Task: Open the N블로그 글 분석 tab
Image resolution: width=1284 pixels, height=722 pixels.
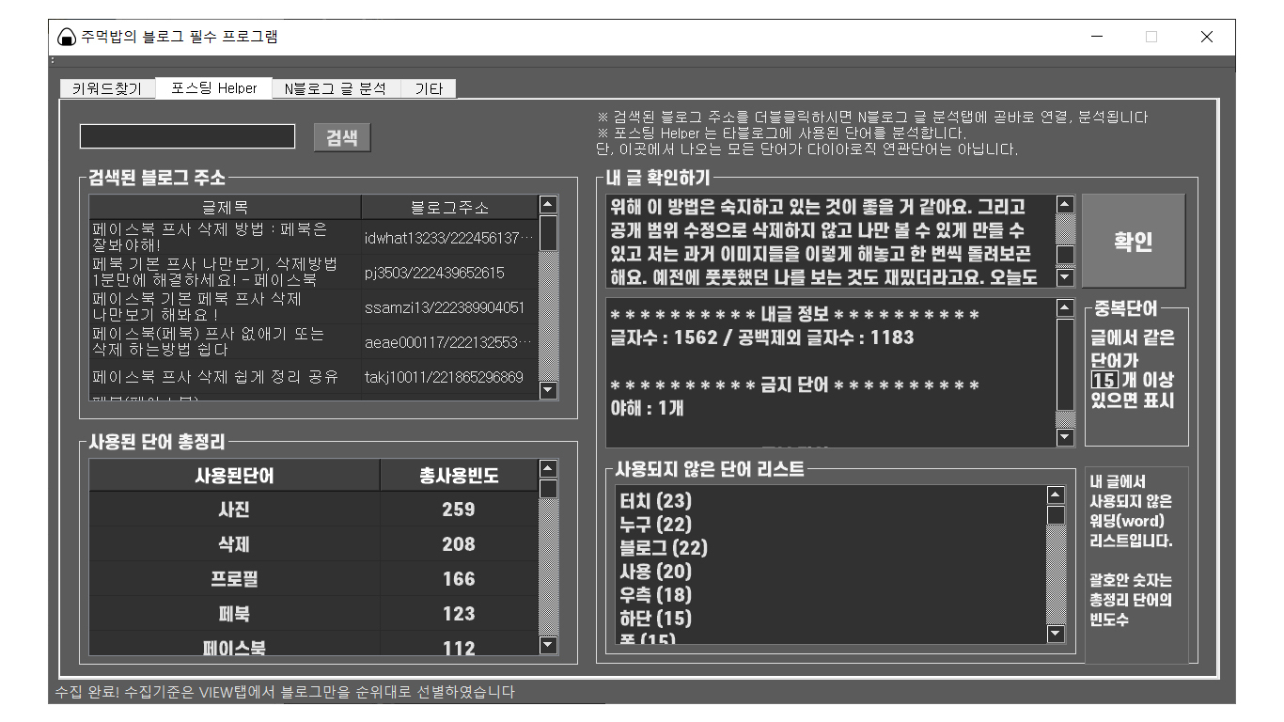Action: point(335,88)
